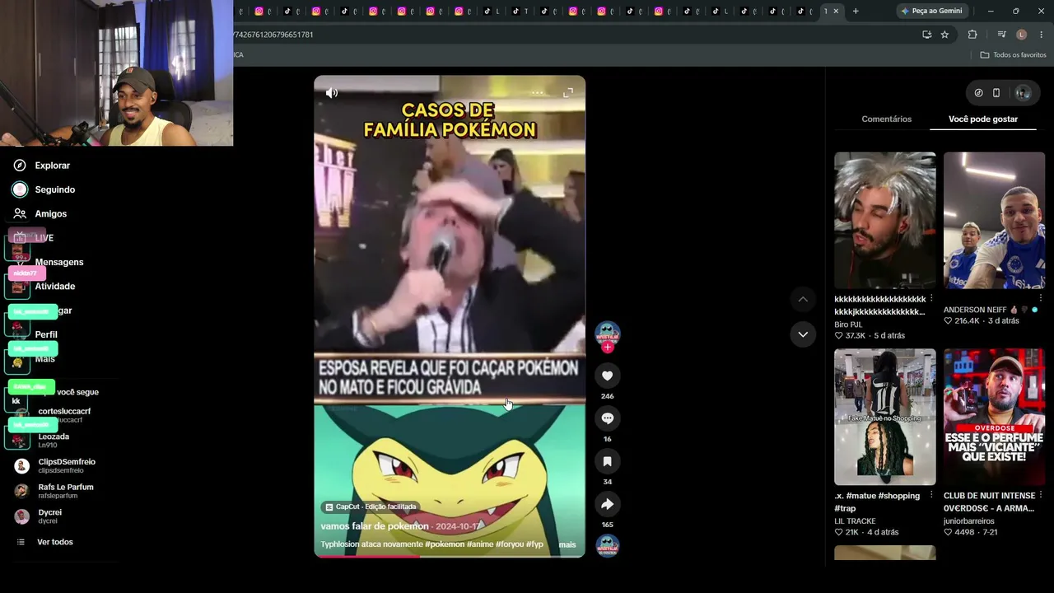
Task: Go to Perfil in the sidebar
Action: click(45, 335)
